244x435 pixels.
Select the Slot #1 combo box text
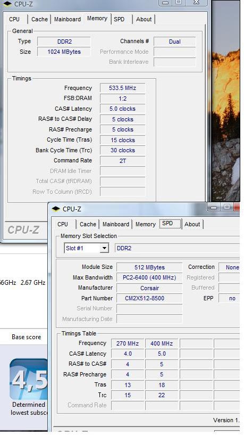tap(82, 248)
